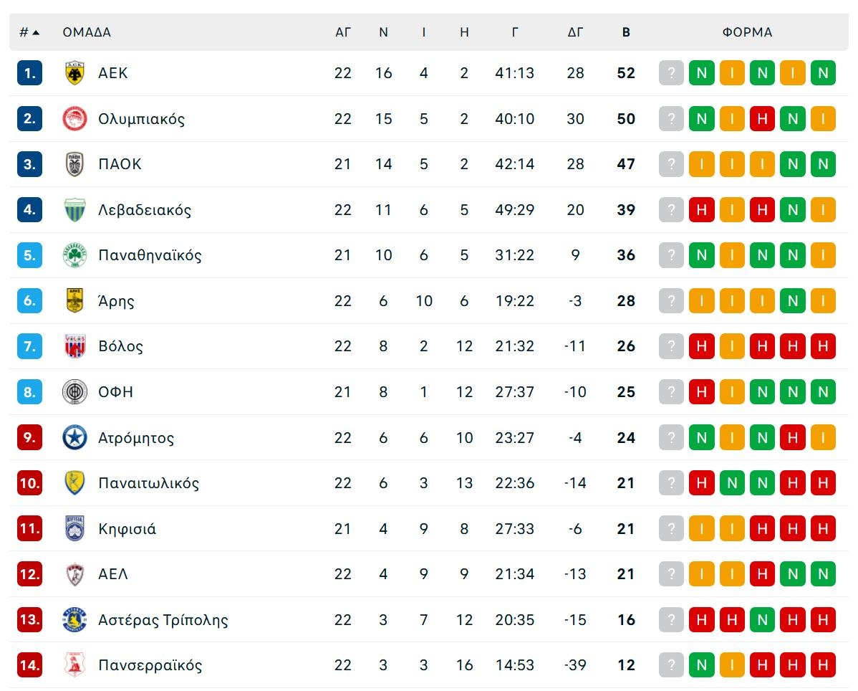Click the Λεβαδειακός crest icon

point(74,209)
